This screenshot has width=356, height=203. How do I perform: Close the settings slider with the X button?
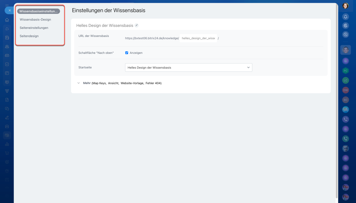pyautogui.click(x=9, y=10)
